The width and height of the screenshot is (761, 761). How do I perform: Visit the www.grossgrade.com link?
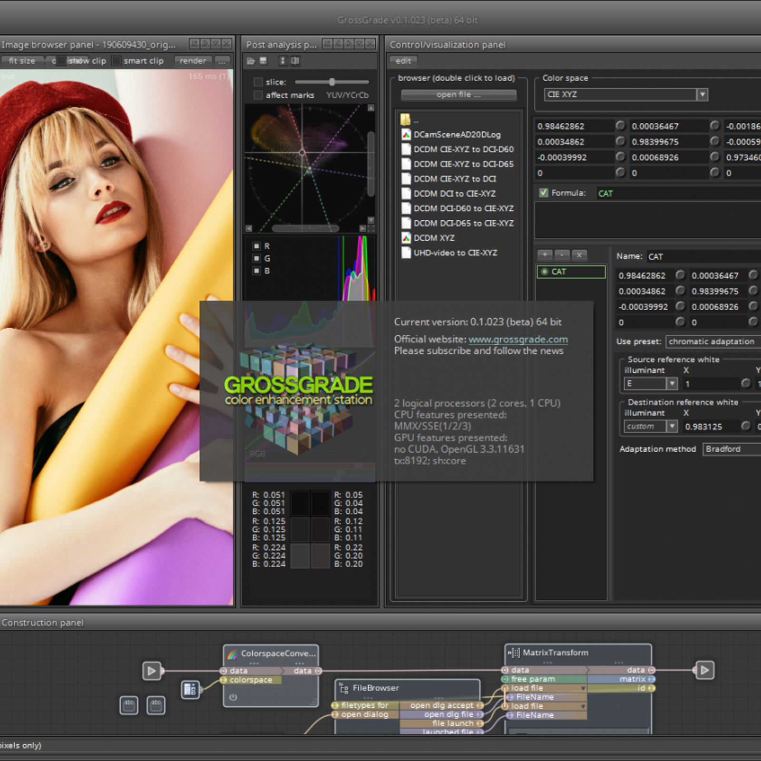[517, 339]
